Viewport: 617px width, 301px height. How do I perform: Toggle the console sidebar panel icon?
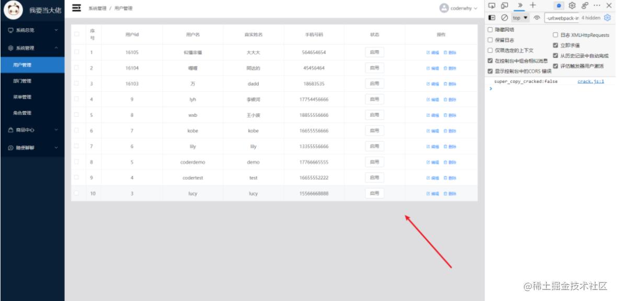(491, 17)
